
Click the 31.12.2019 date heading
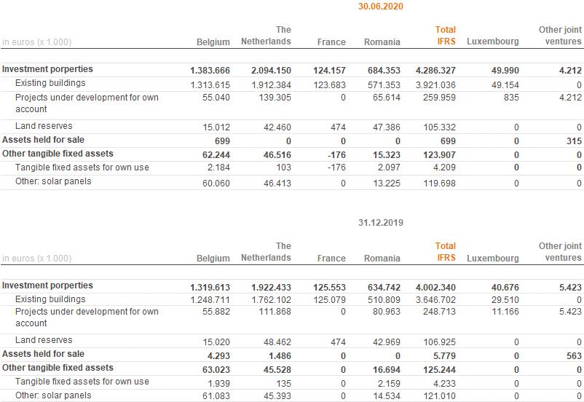(x=380, y=222)
